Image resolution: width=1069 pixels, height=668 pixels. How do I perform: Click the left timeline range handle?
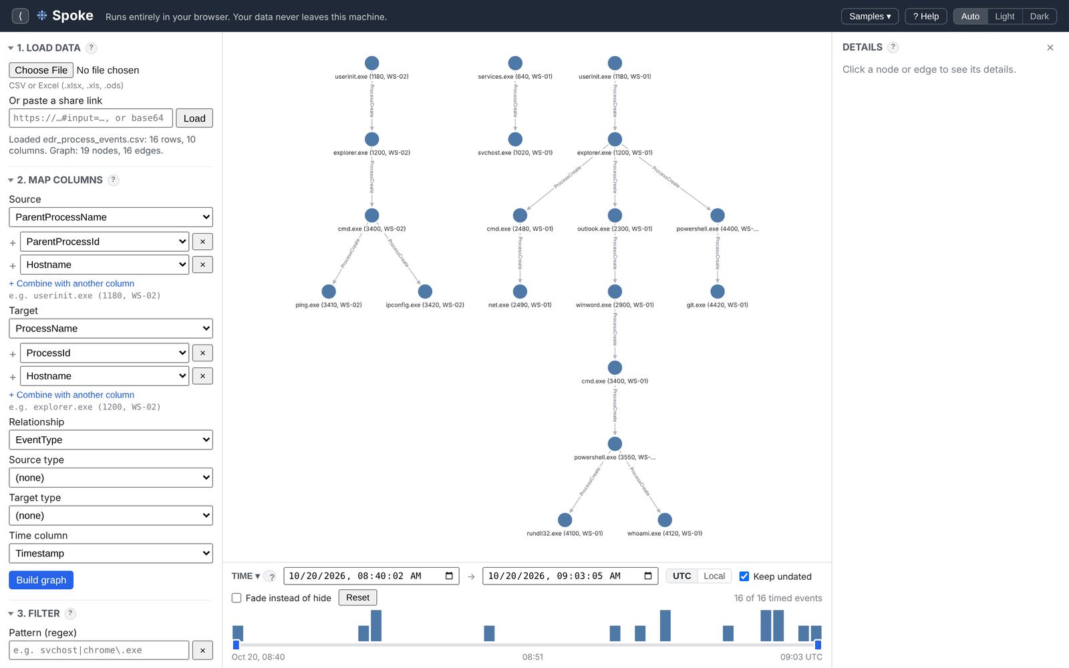(236, 645)
